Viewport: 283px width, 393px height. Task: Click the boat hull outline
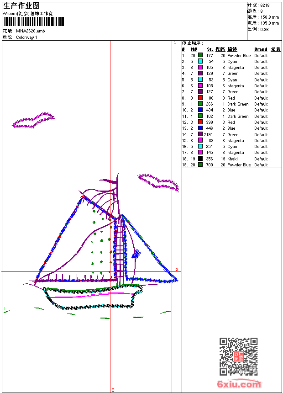click(94, 297)
